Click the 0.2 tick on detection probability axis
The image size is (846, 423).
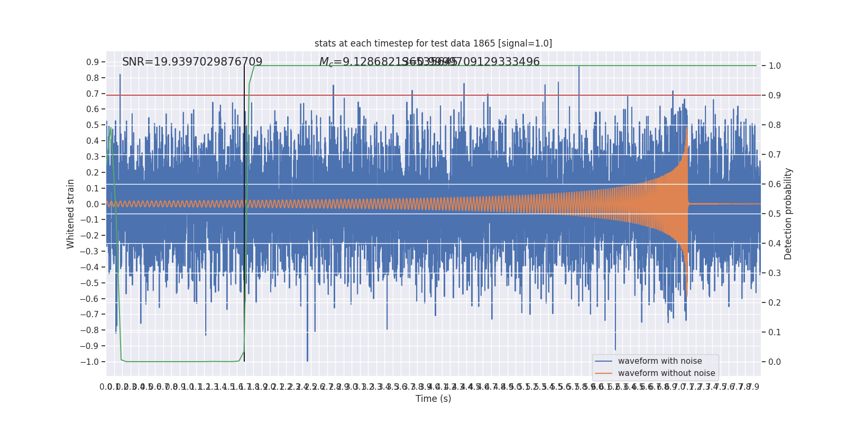coord(775,302)
